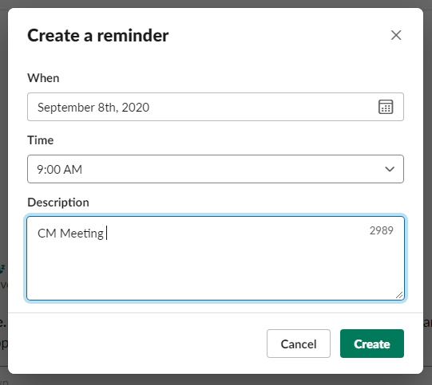Screen dimensions: 432x385
Task: Click the Description field label
Action: (x=58, y=202)
